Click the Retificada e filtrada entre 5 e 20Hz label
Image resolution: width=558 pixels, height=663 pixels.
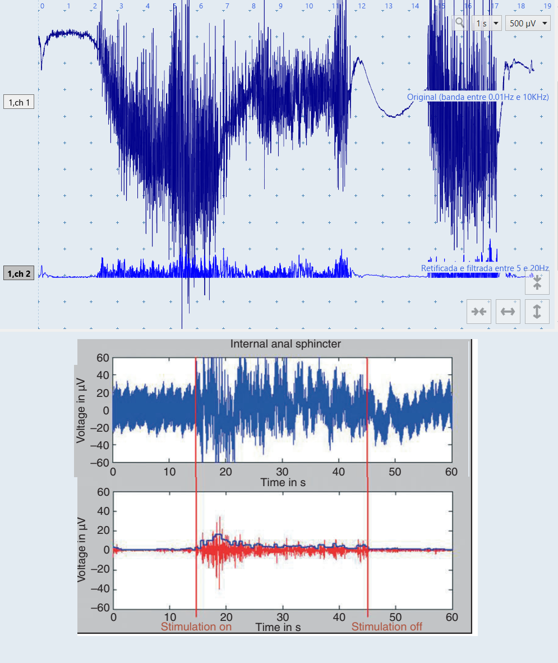click(x=485, y=268)
